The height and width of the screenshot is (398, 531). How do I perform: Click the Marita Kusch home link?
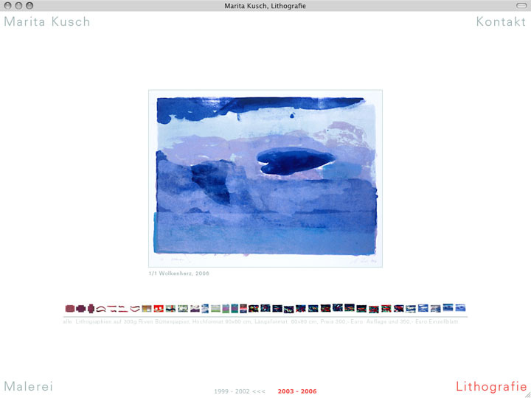pos(47,22)
